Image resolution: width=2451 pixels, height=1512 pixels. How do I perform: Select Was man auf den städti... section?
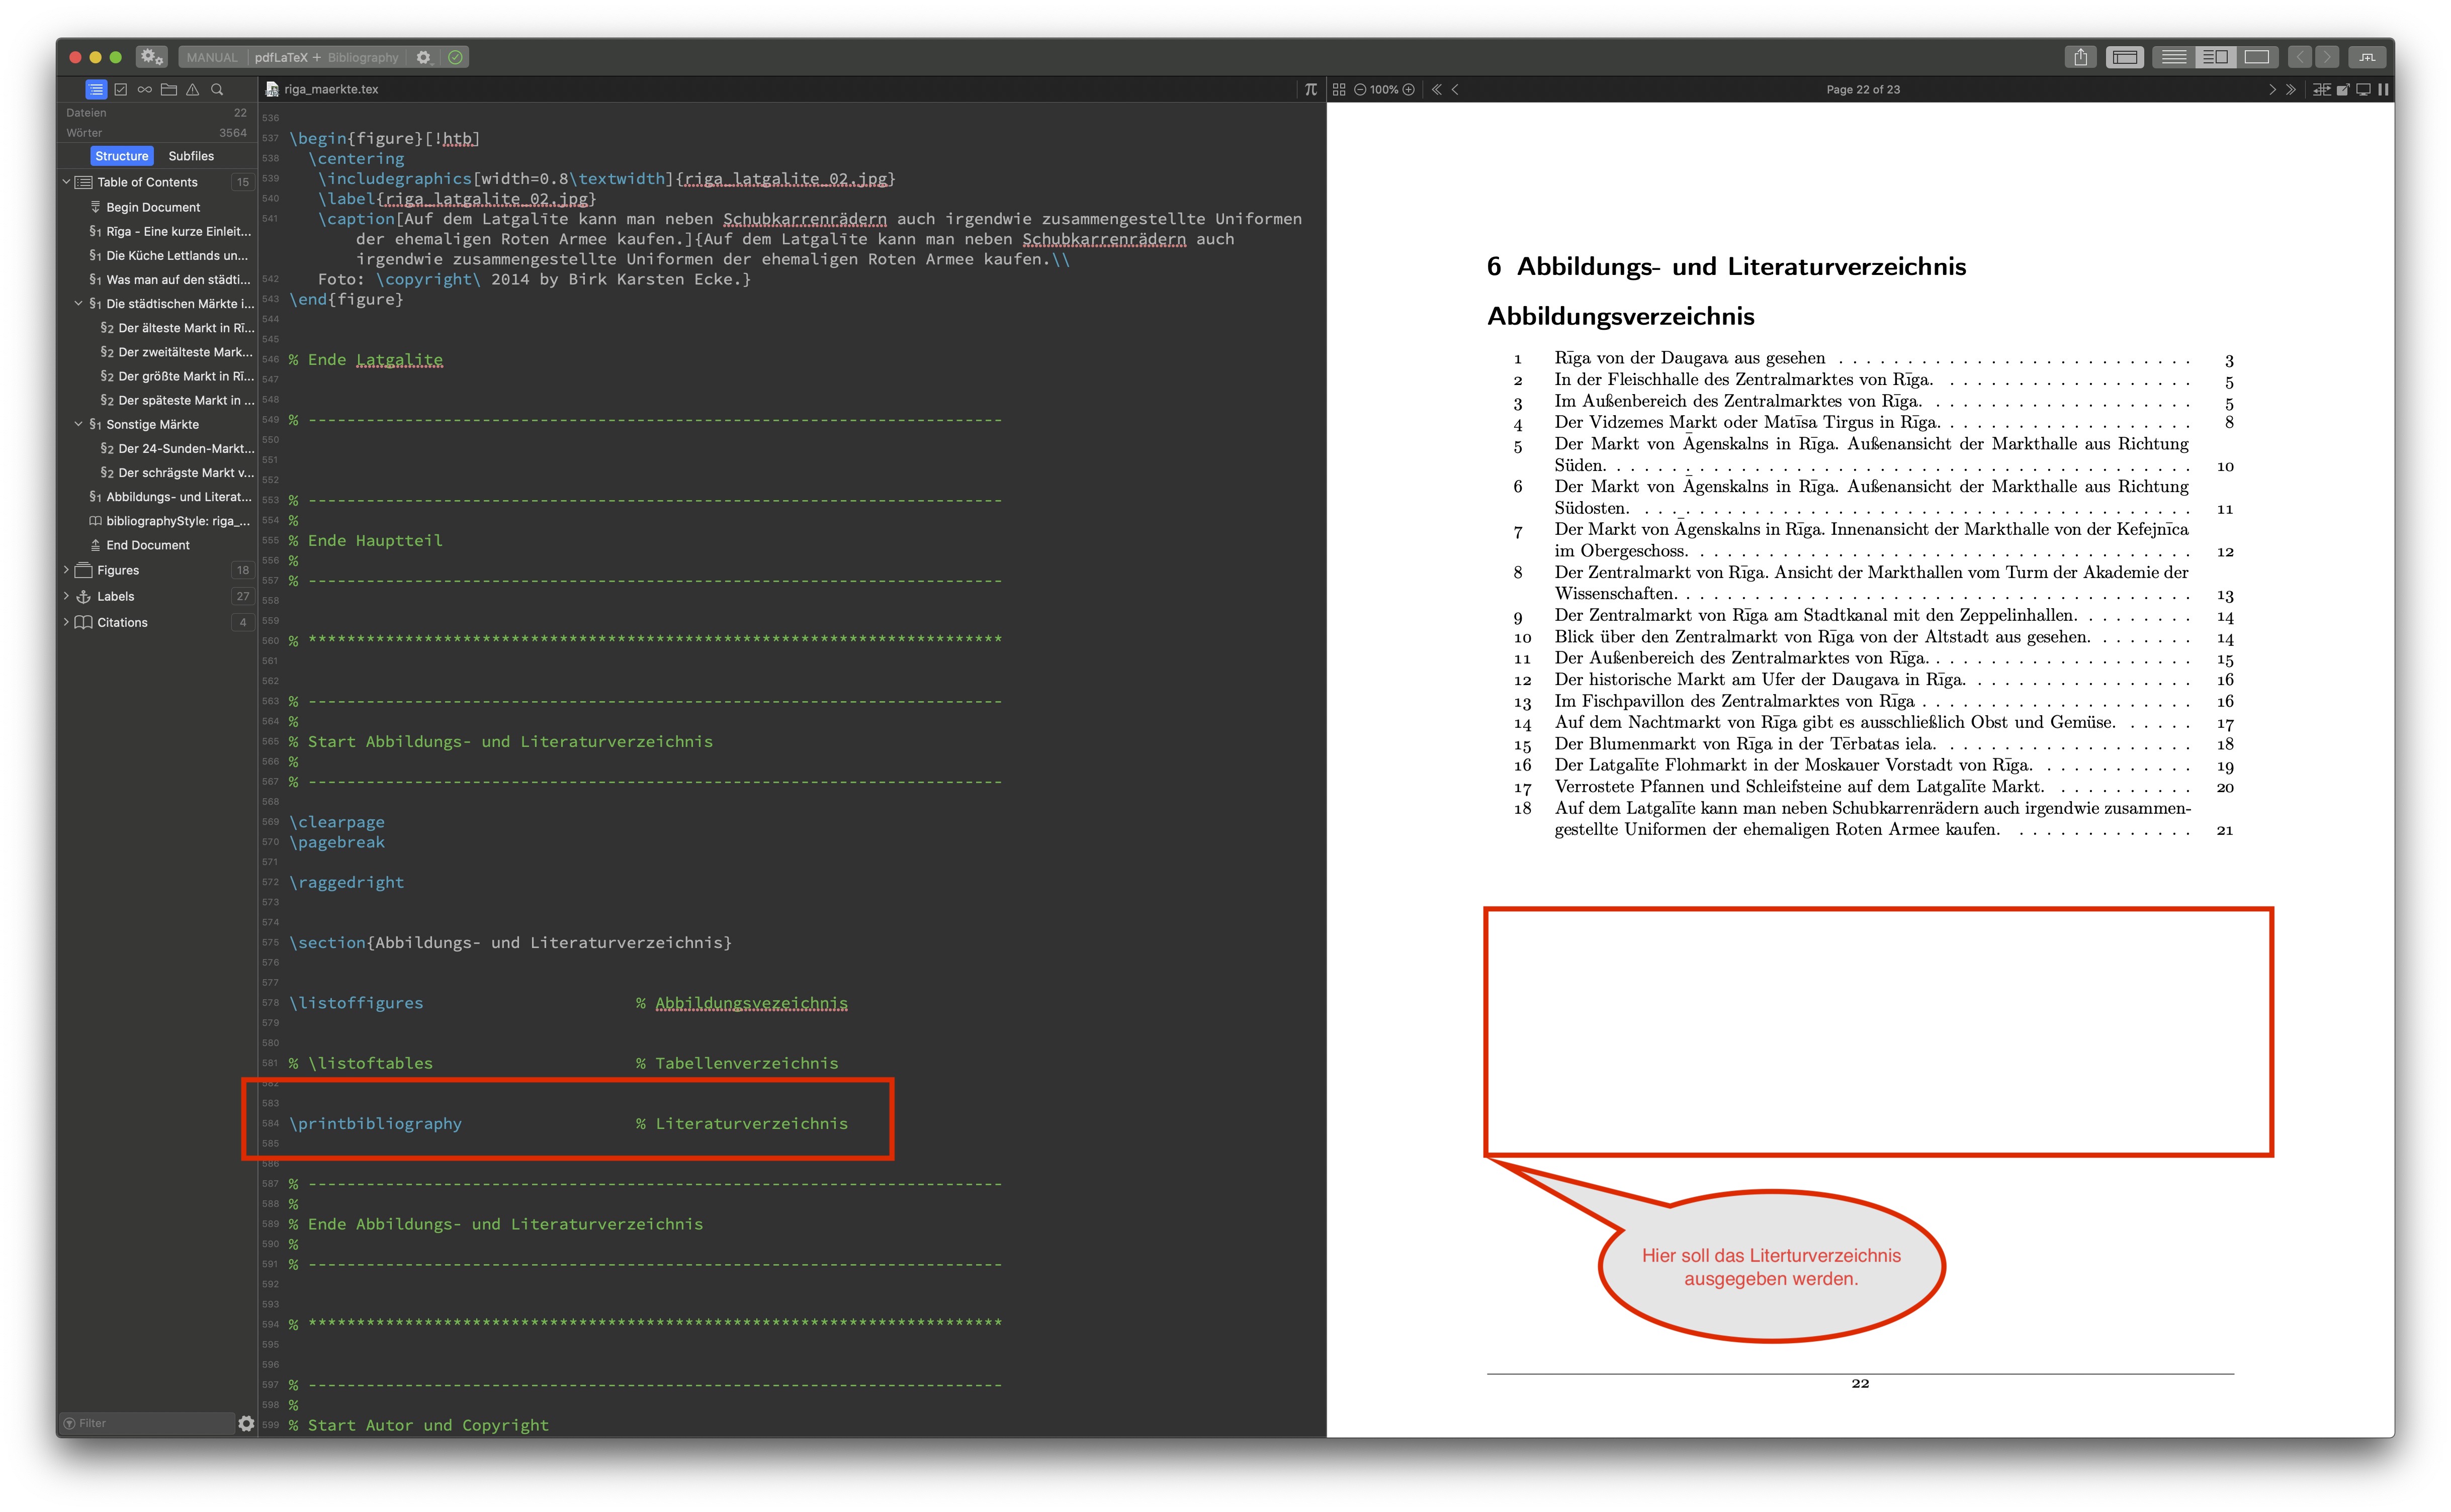point(170,279)
